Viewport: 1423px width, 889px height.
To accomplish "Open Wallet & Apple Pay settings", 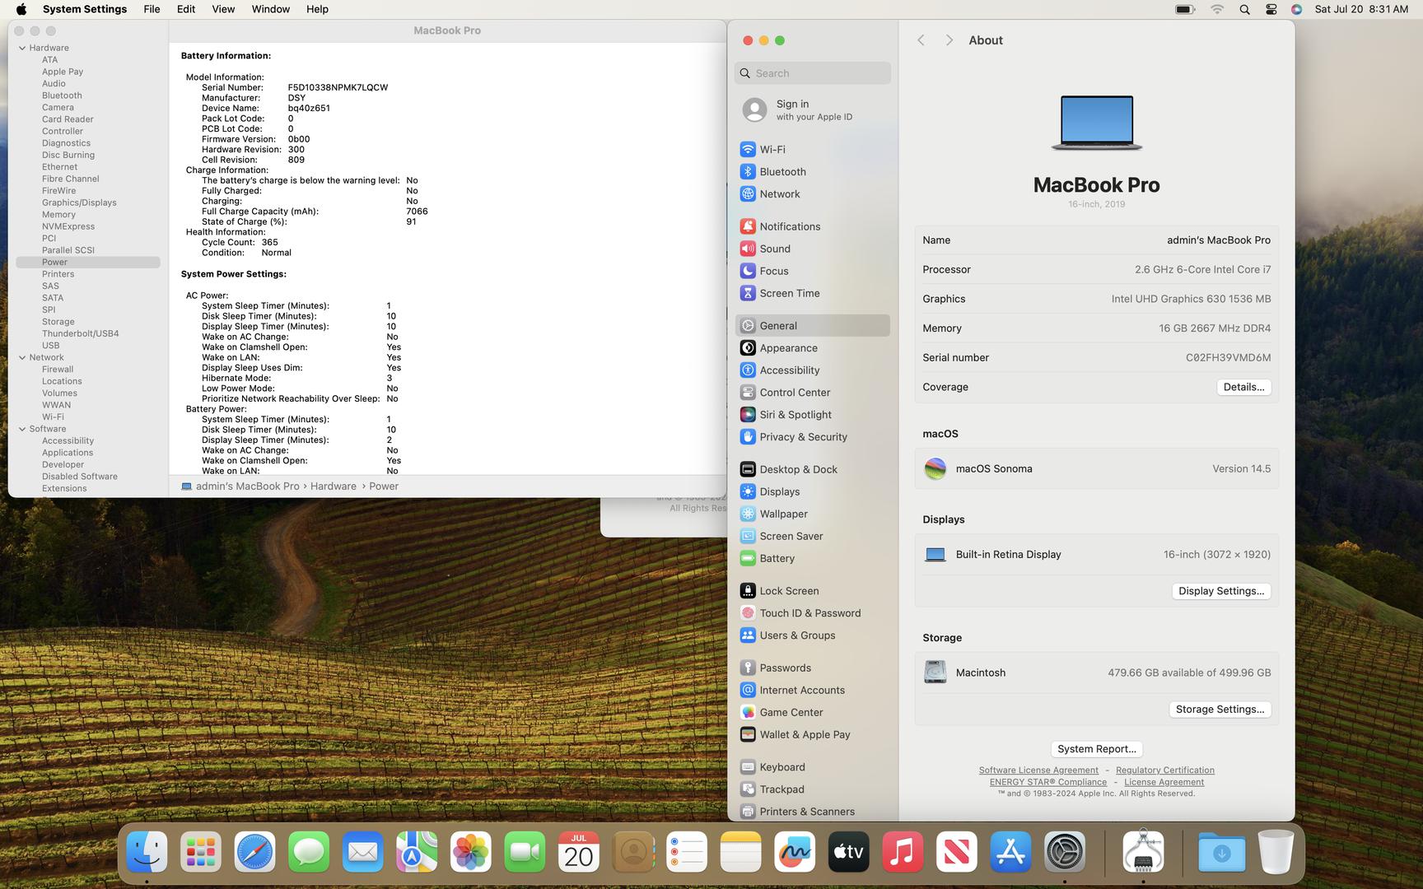I will coord(812,734).
